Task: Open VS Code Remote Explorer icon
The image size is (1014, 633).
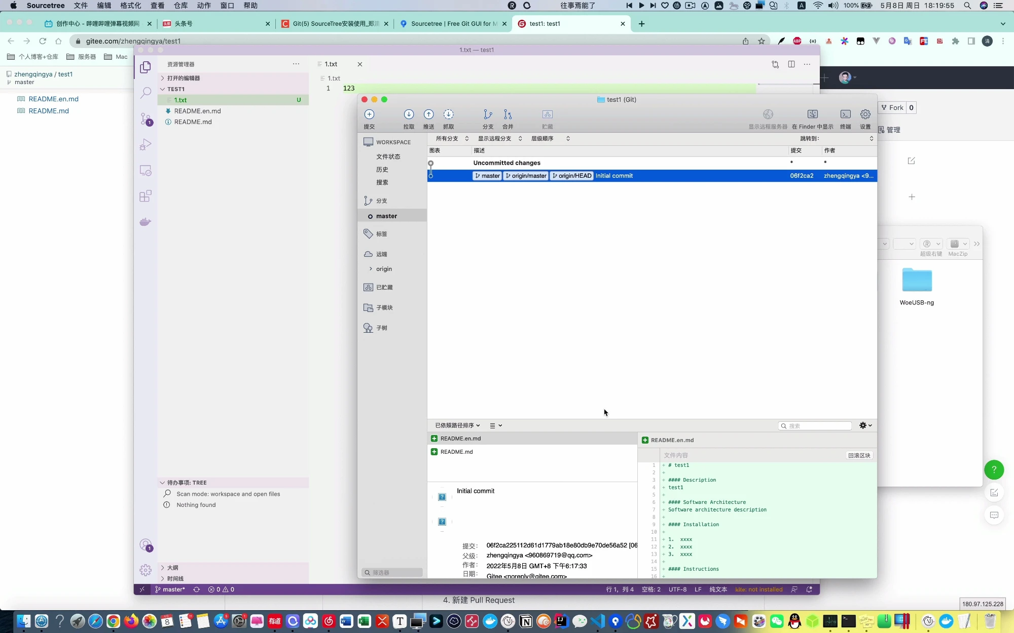Action: pyautogui.click(x=146, y=171)
